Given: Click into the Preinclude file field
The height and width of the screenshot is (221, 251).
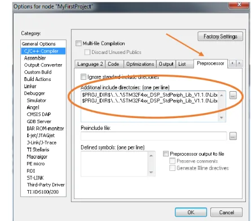Looking at the screenshot, I should point(154,136).
